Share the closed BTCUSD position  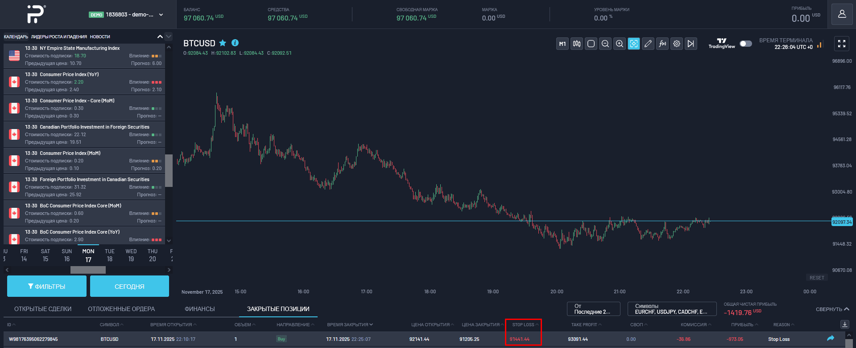pyautogui.click(x=830, y=339)
